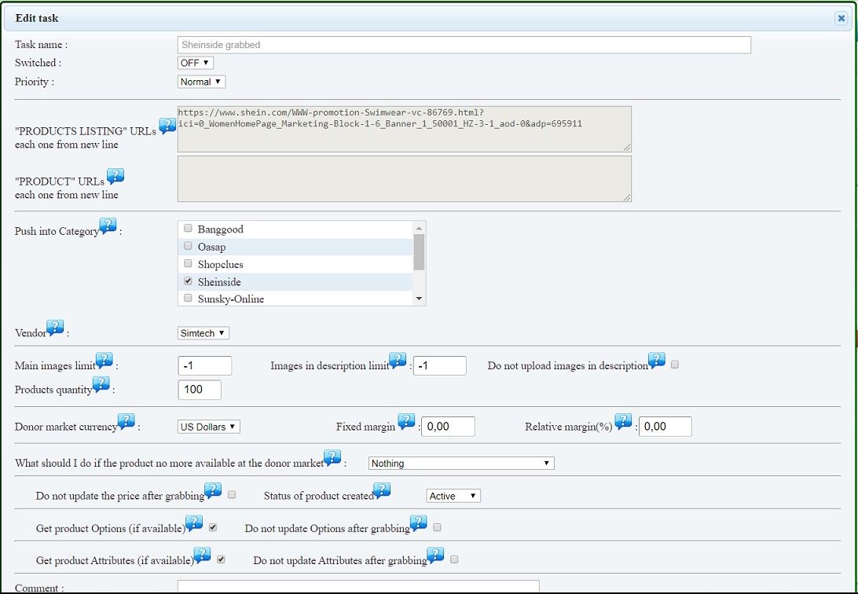The height and width of the screenshot is (594, 858).
Task: Open help for Do not update the price
Action: coord(214,490)
